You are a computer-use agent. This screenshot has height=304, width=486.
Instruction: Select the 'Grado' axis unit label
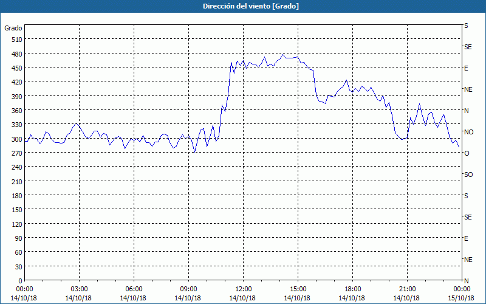tap(13, 28)
